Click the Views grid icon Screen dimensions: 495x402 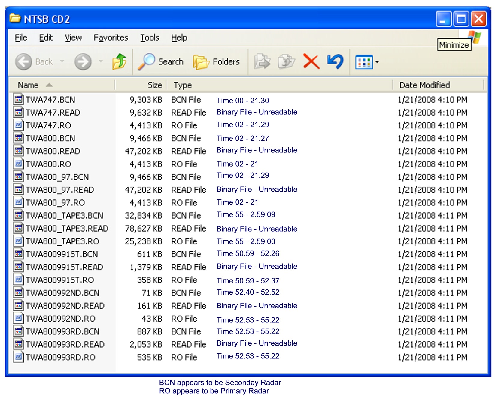[364, 62]
